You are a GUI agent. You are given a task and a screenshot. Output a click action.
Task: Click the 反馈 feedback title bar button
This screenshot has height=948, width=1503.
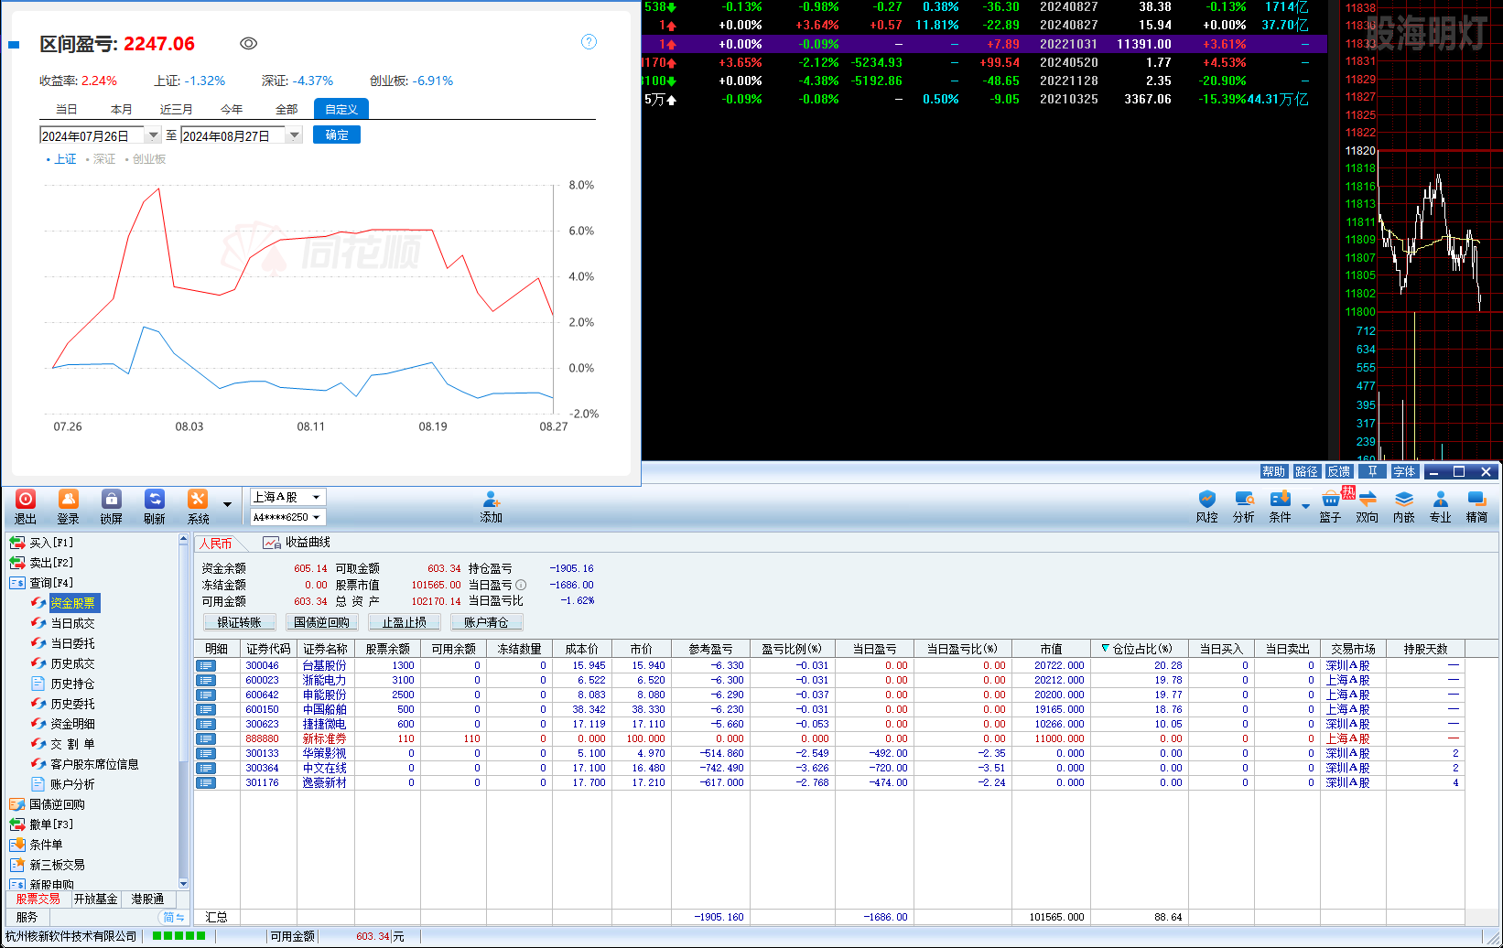pyautogui.click(x=1339, y=471)
